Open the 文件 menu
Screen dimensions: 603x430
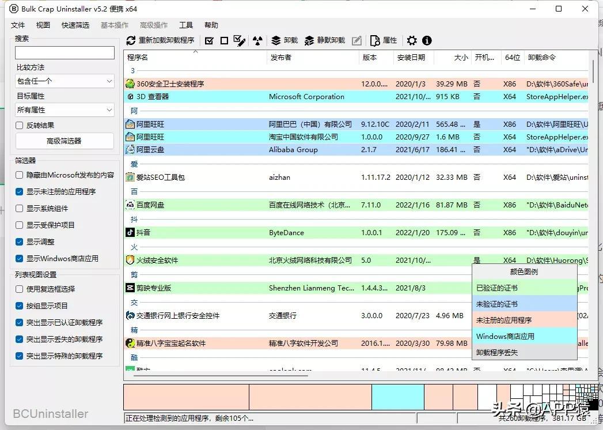point(18,25)
